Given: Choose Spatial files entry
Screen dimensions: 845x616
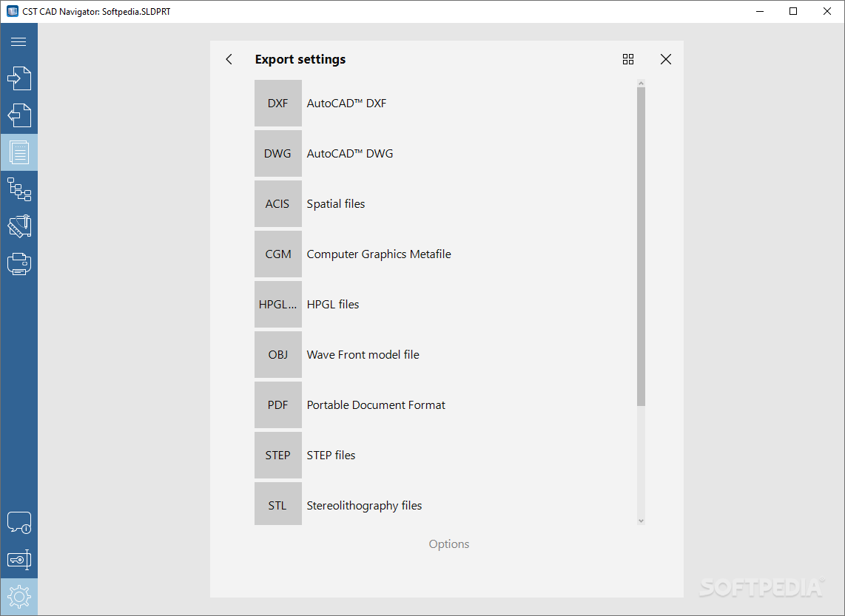Looking at the screenshot, I should (336, 203).
